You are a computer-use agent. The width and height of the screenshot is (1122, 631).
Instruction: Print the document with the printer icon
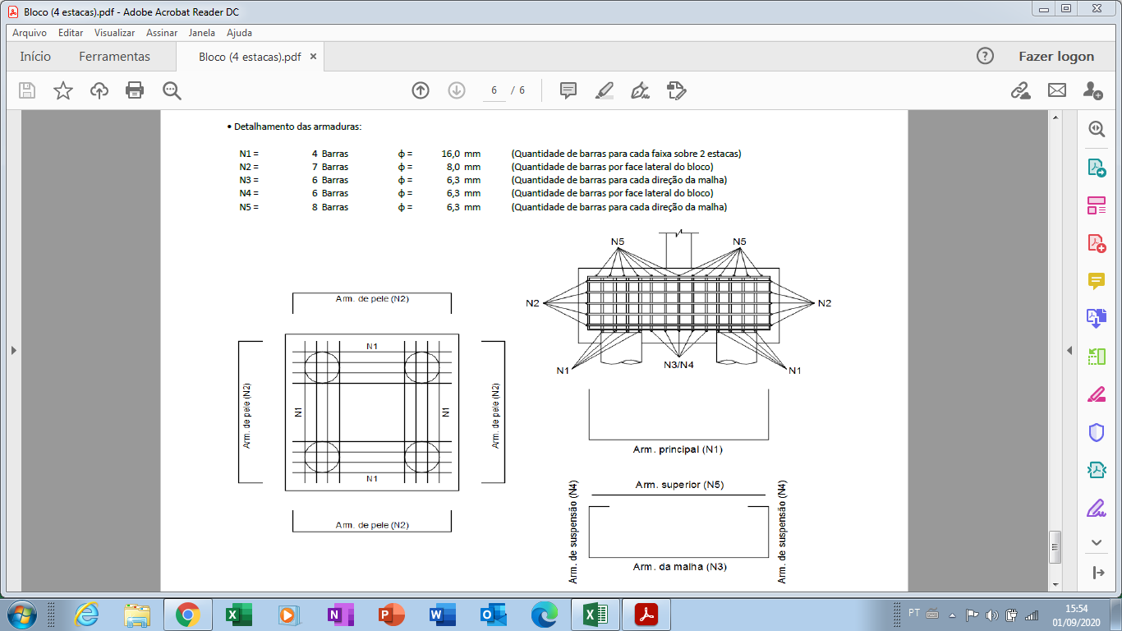(135, 90)
